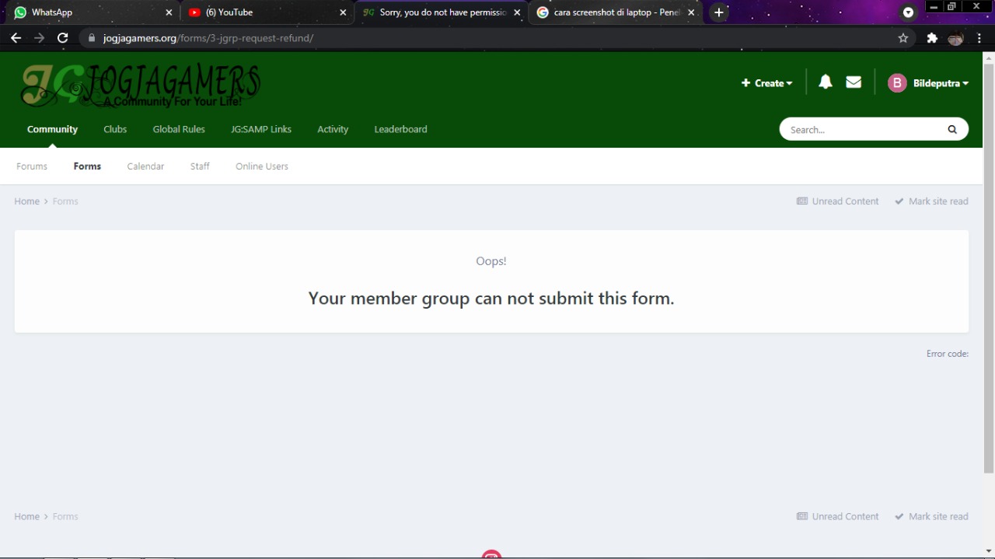Open the Chrome profile avatar
This screenshot has width=995, height=559.
click(x=956, y=38)
